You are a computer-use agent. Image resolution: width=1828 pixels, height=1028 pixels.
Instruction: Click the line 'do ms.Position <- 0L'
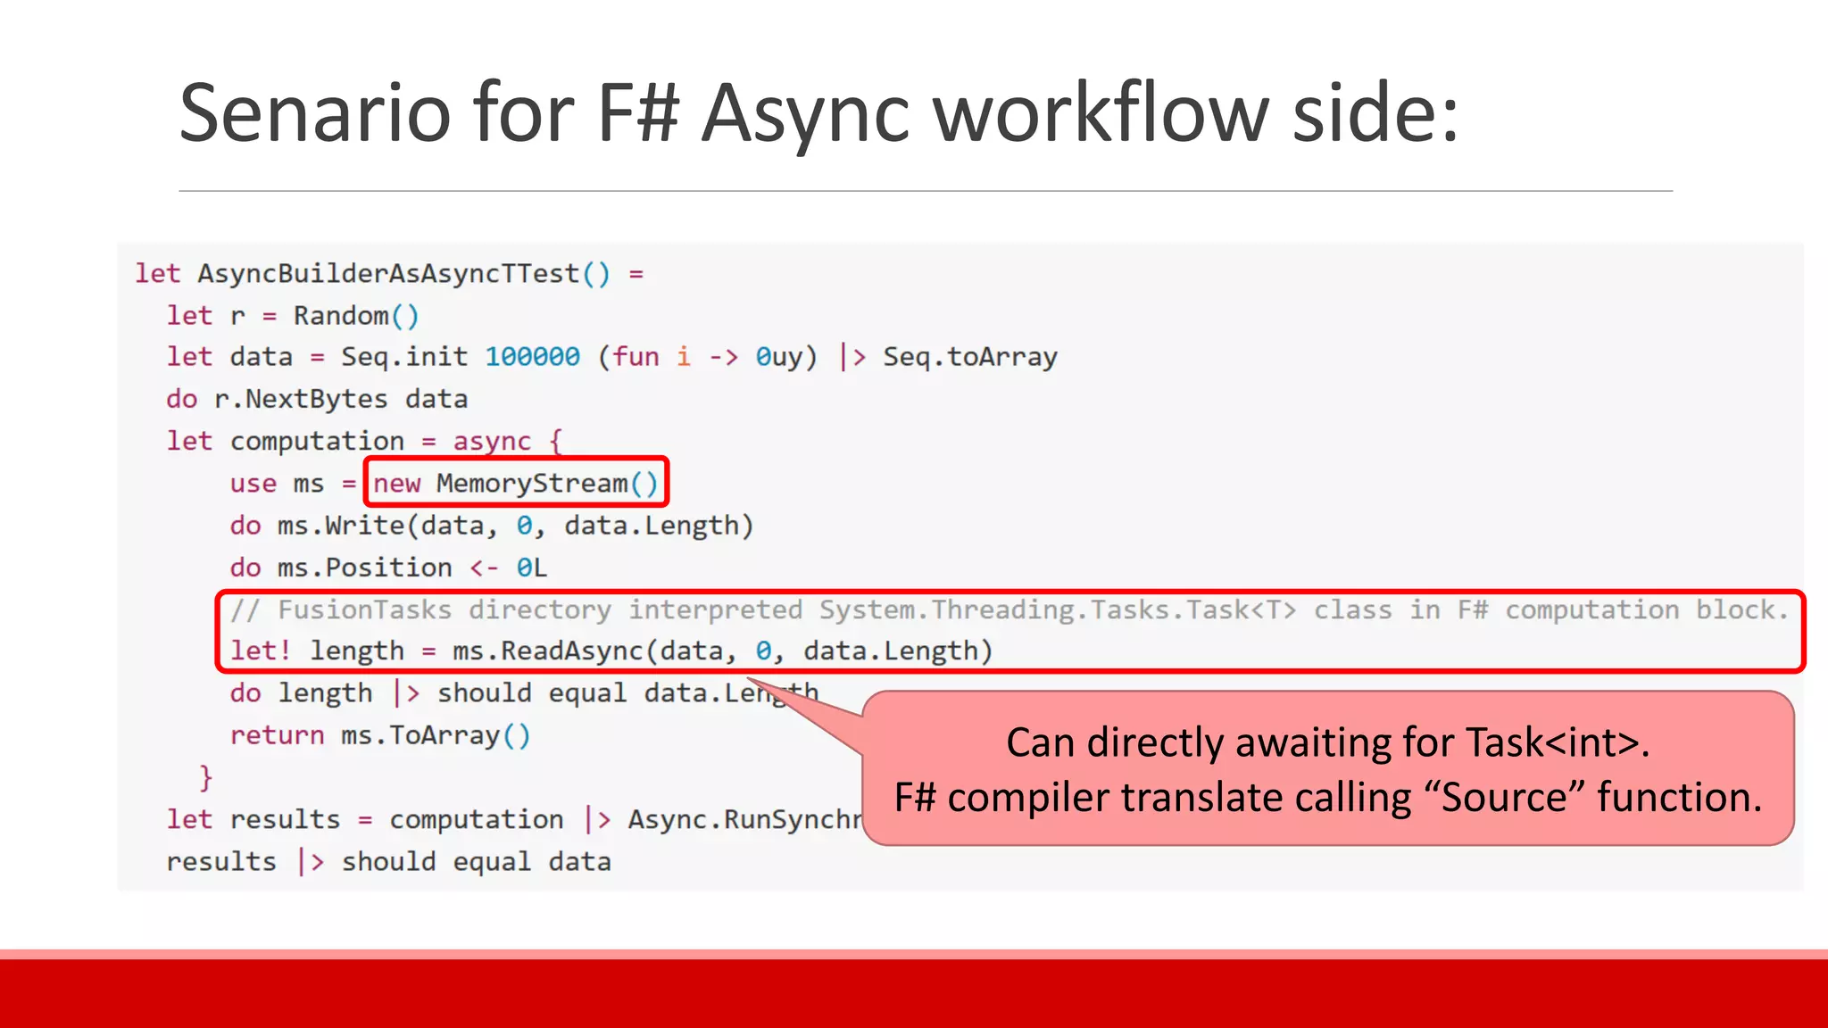click(388, 568)
